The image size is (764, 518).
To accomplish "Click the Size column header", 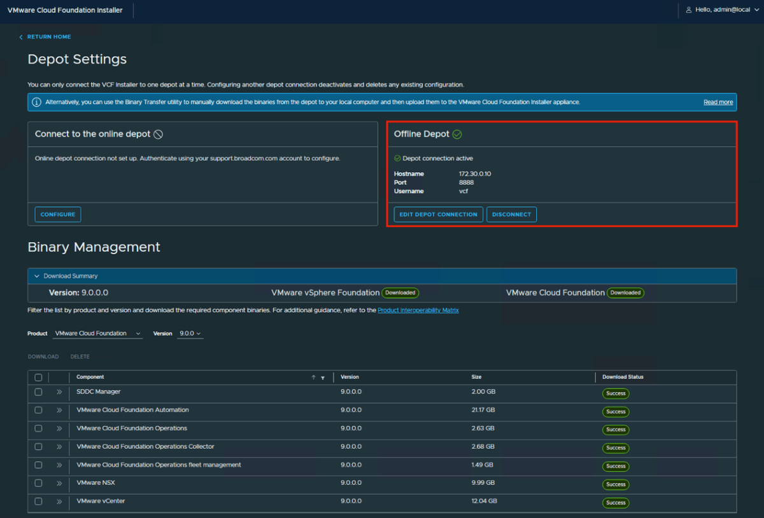I will [x=477, y=378].
